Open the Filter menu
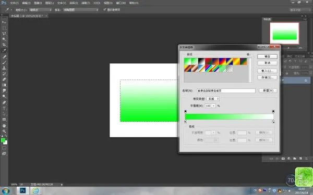313x195 pixels. pyautogui.click(x=86, y=3)
